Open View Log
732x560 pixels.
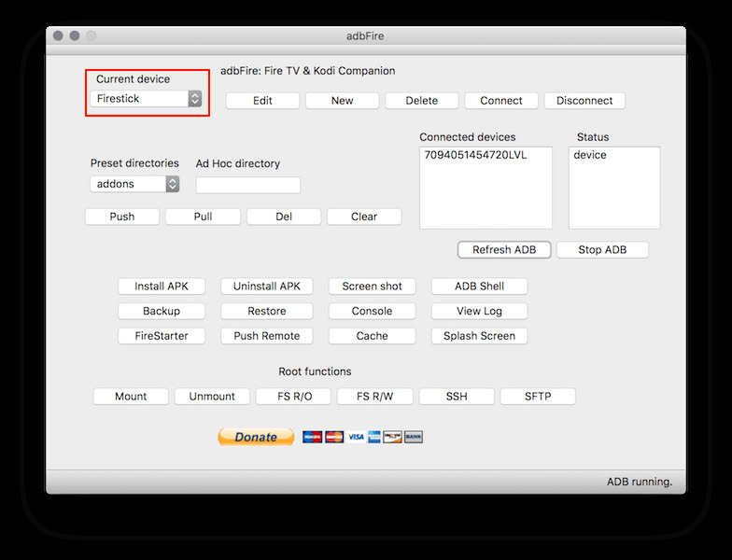[480, 311]
